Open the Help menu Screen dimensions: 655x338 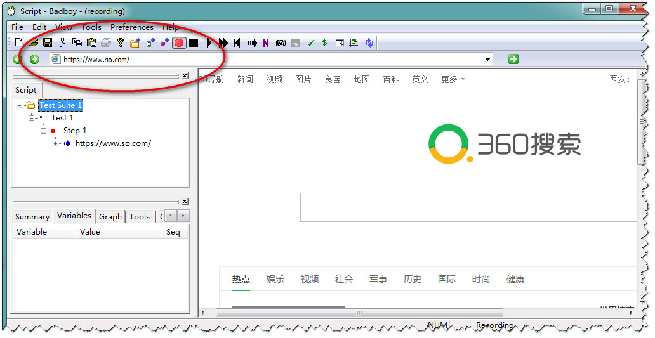click(x=171, y=27)
